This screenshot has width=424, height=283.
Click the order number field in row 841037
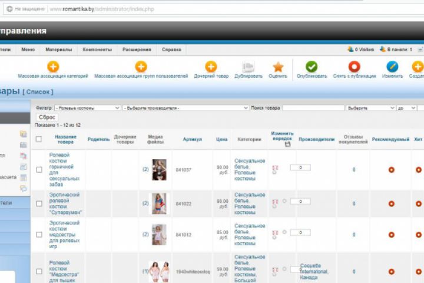coord(300,167)
